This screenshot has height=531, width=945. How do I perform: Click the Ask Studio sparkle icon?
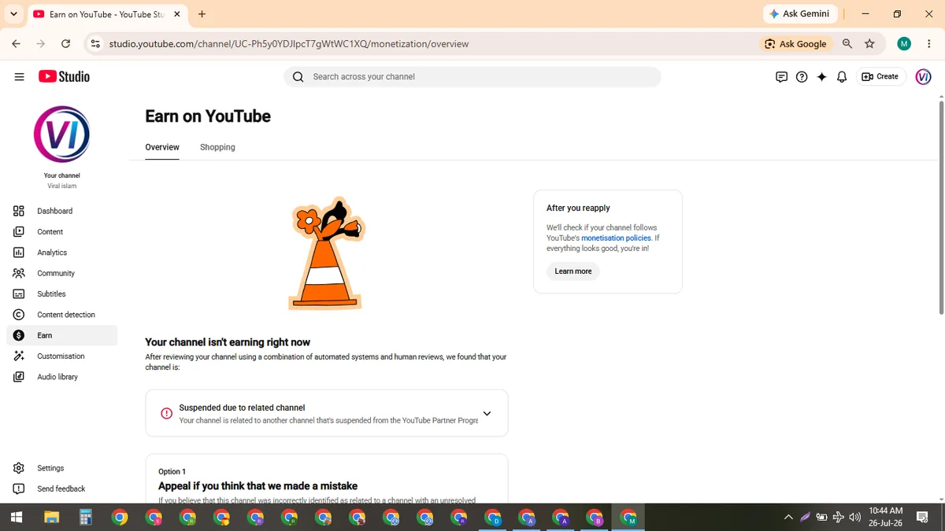(x=821, y=76)
